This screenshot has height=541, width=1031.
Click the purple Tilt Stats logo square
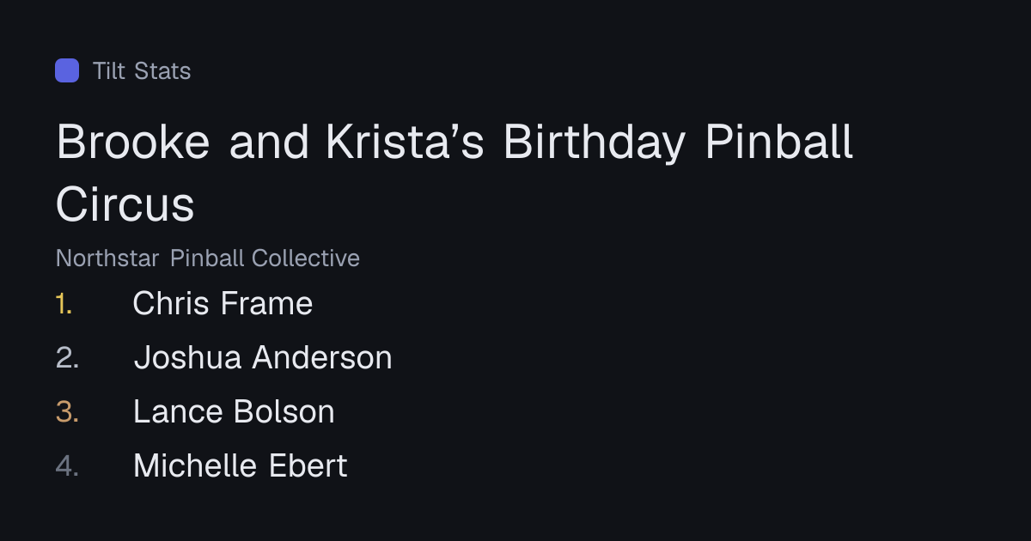point(67,70)
